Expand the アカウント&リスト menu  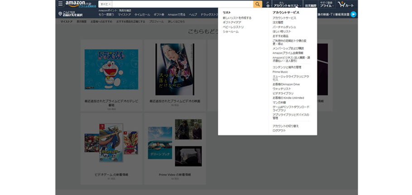coord(287,4)
